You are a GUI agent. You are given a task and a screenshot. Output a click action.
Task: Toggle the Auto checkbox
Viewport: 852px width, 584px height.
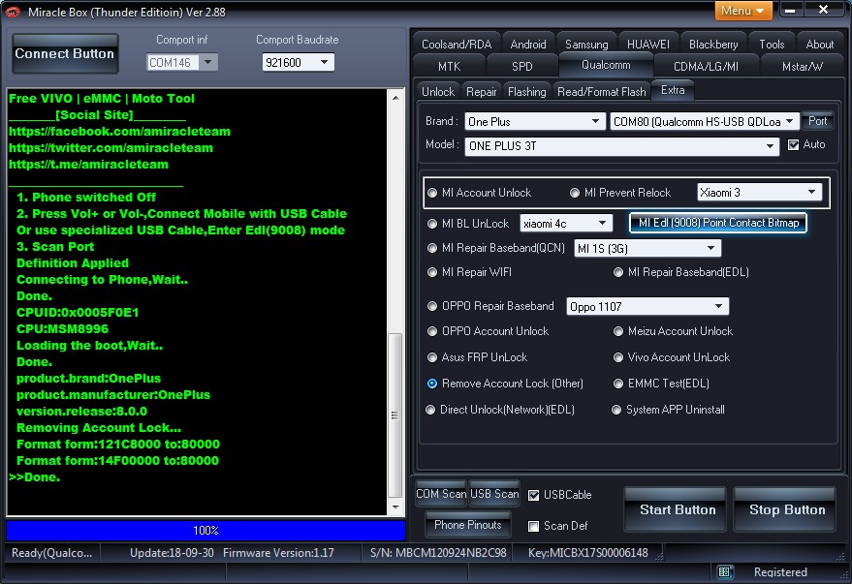[x=793, y=145]
